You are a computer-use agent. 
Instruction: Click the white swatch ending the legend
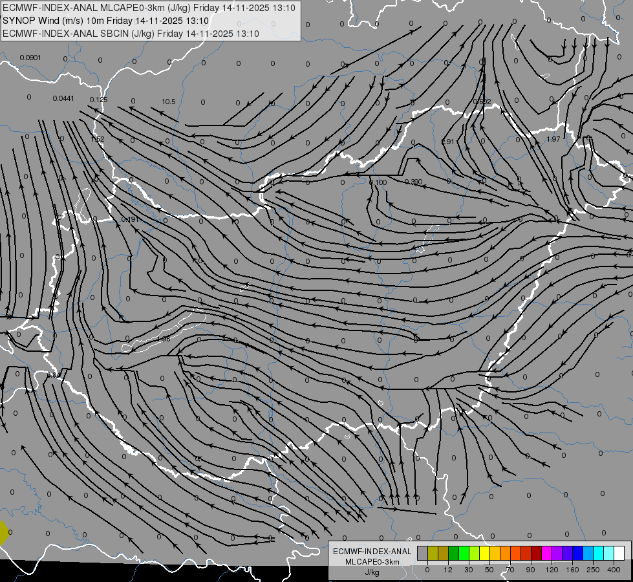619,553
